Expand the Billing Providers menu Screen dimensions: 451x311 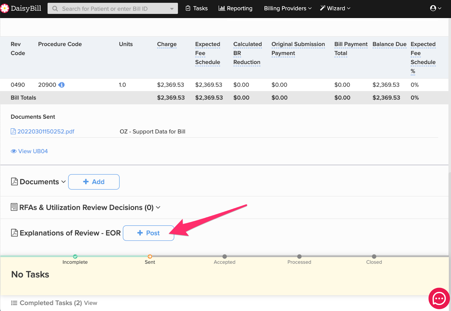[x=288, y=8]
